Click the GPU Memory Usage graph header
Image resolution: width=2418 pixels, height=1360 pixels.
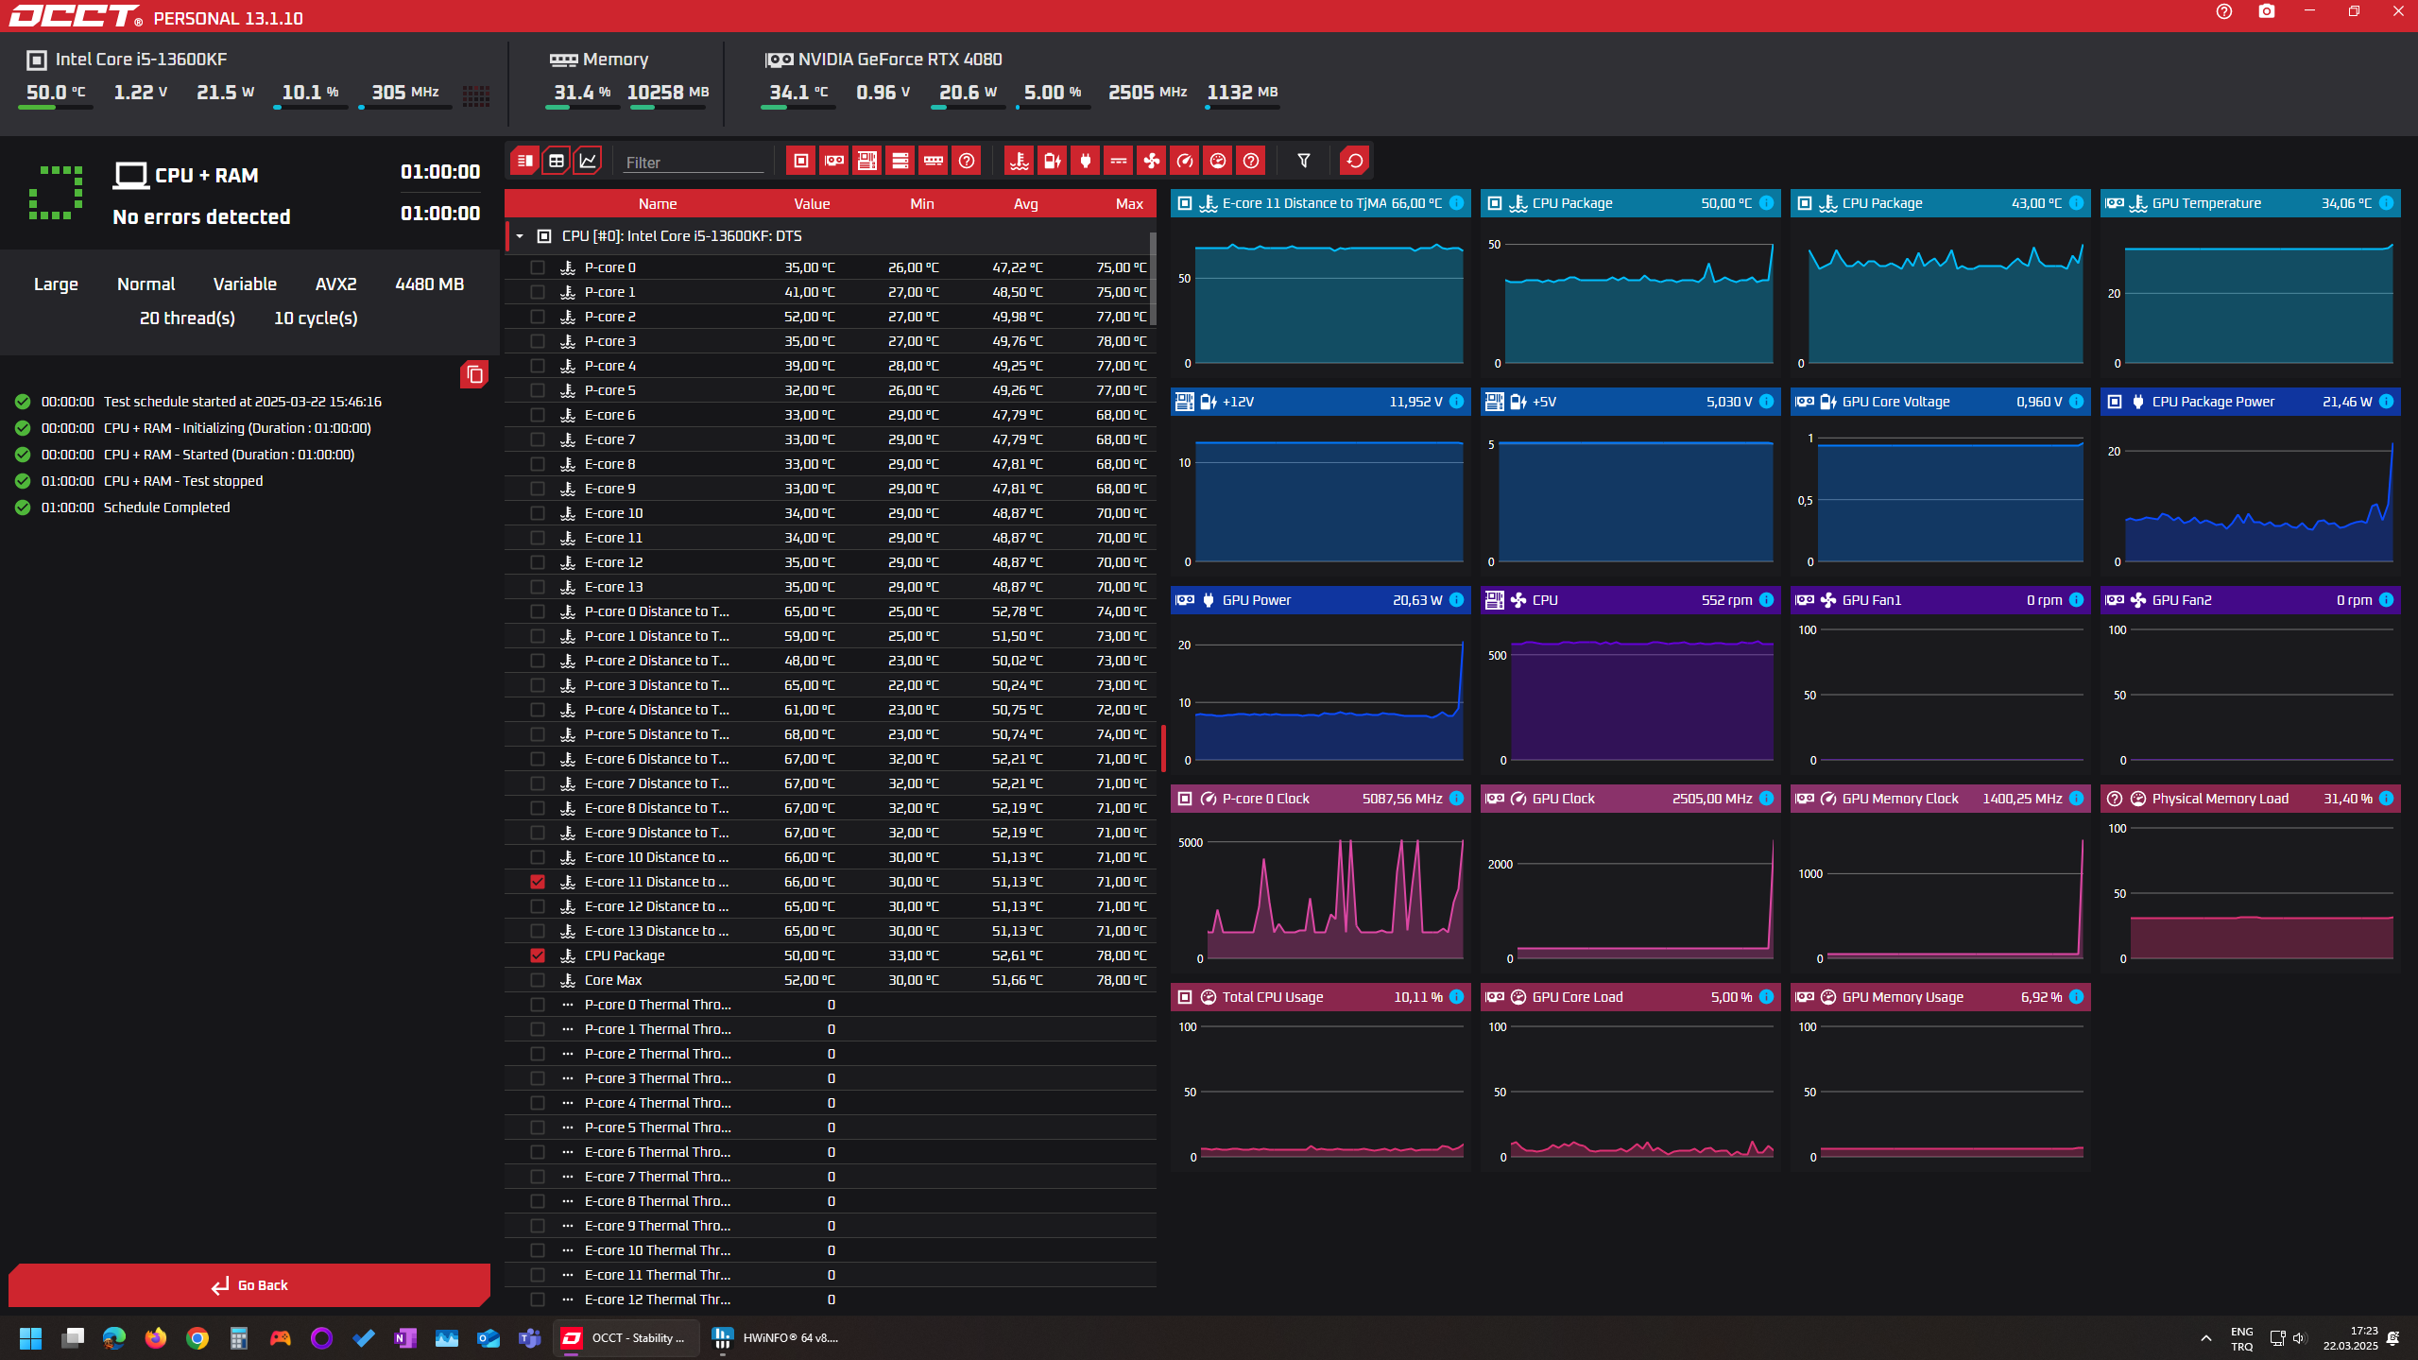coord(1940,997)
